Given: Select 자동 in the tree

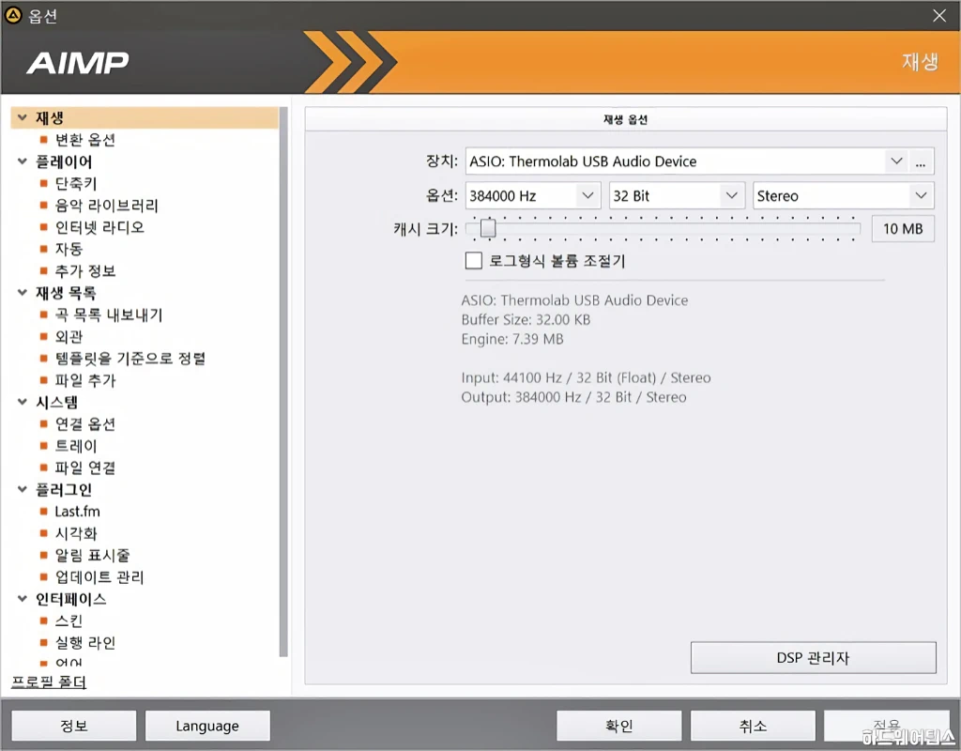Looking at the screenshot, I should pyautogui.click(x=69, y=249).
